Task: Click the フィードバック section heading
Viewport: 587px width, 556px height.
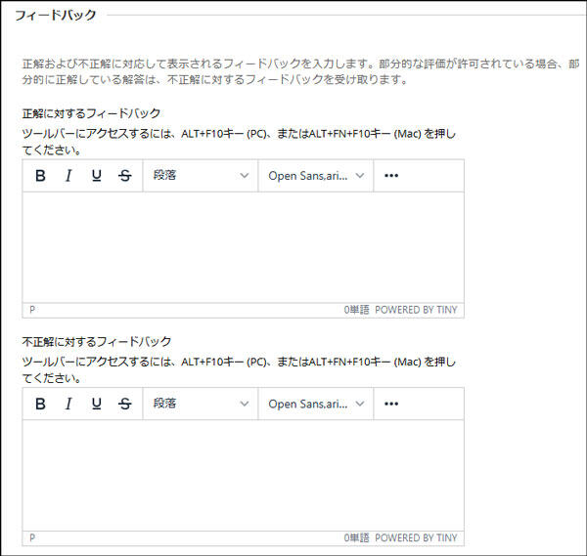Action: tap(56, 16)
